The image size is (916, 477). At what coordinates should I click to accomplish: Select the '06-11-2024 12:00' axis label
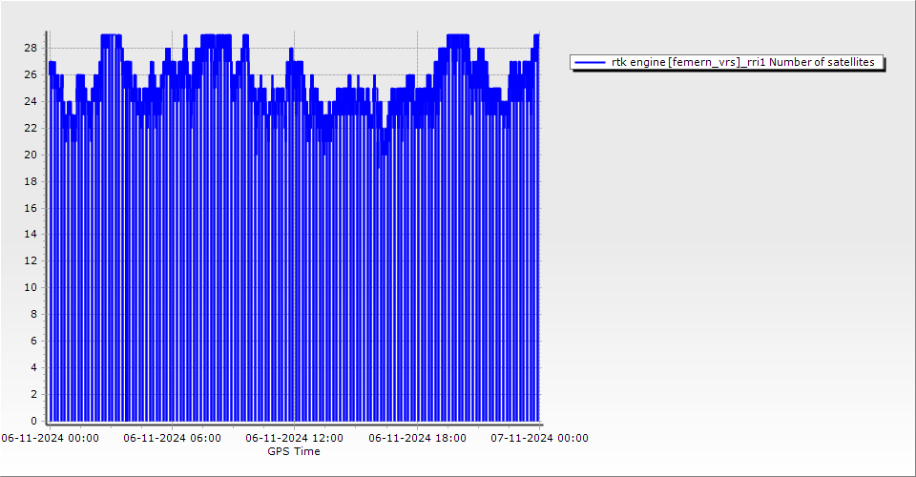[294, 438]
